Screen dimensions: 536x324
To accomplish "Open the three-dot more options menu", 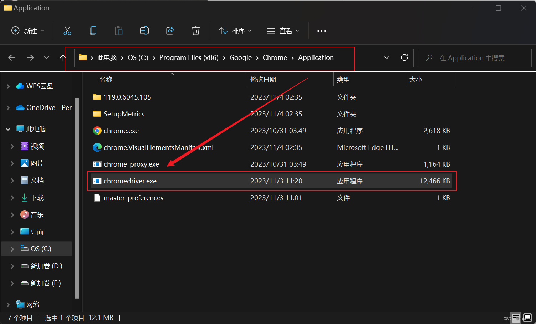I will click(x=322, y=31).
